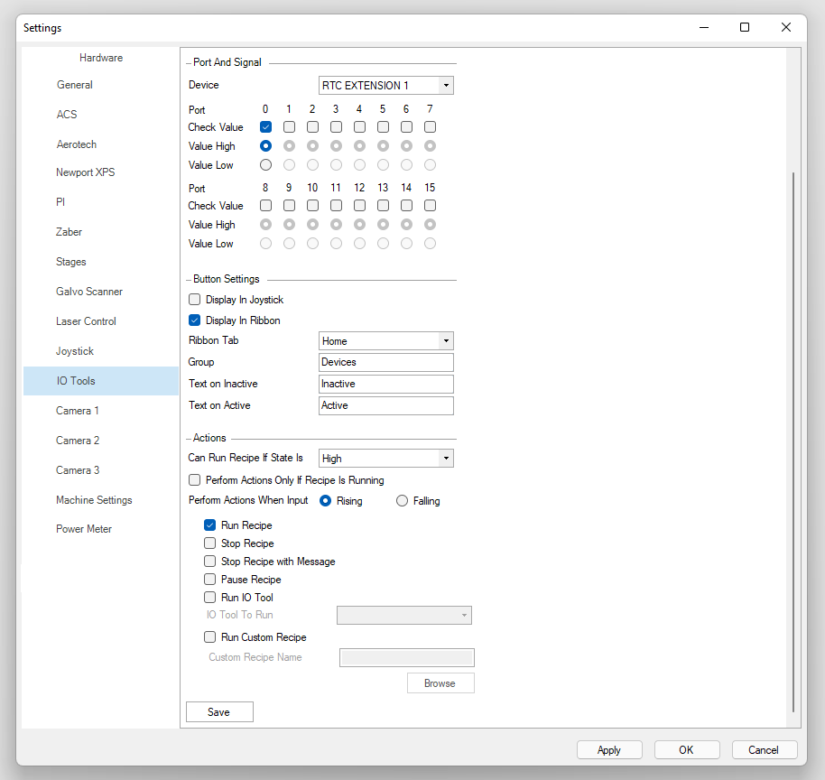This screenshot has width=825, height=780.
Task: Uncheck Display In Ribbon option
Action: pos(194,320)
